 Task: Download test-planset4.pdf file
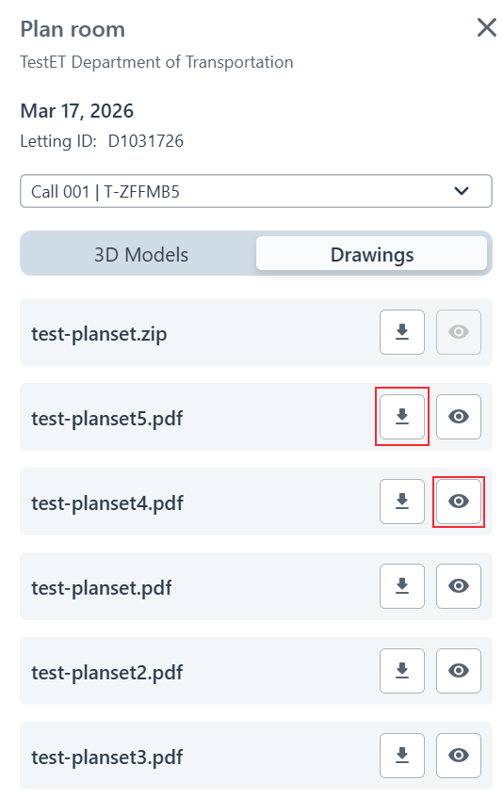tap(402, 502)
